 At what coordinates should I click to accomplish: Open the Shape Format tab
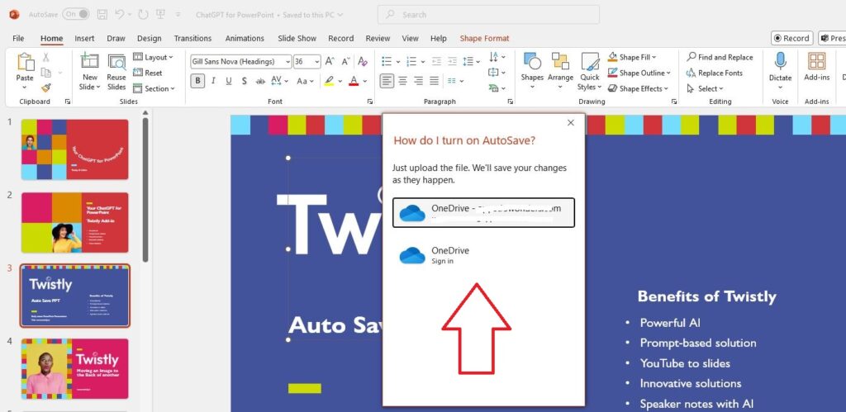pos(484,38)
